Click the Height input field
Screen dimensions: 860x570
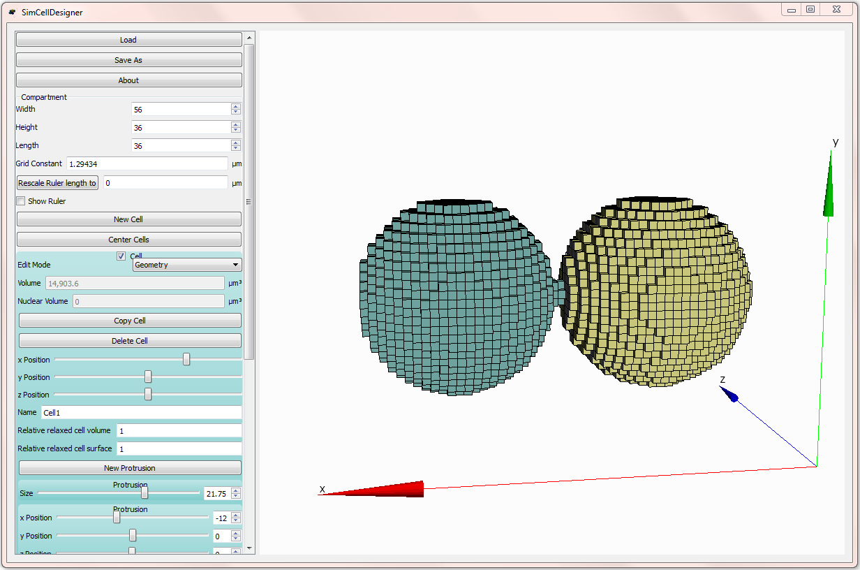(x=181, y=127)
